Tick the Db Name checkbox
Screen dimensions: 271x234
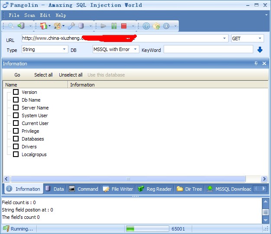pyautogui.click(x=16, y=99)
